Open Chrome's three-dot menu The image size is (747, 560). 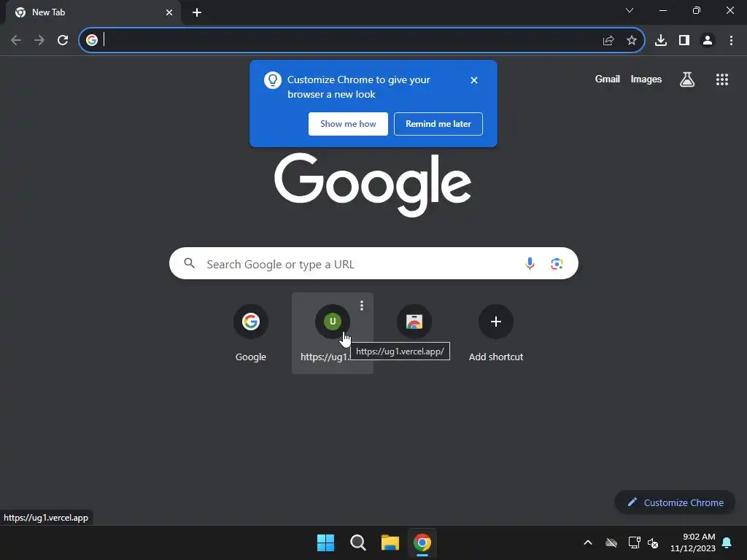[x=731, y=41]
